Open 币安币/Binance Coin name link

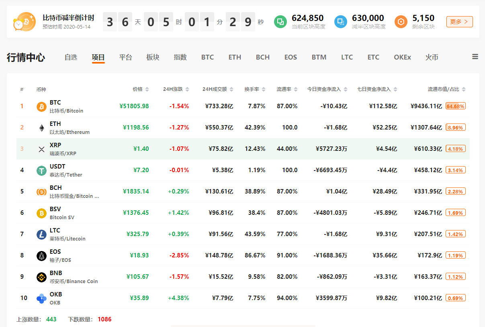pos(74,281)
